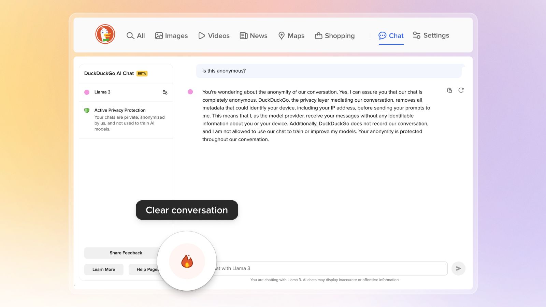Select the Shopping search icon
Screen dimensions: 546x307
pyautogui.click(x=318, y=35)
